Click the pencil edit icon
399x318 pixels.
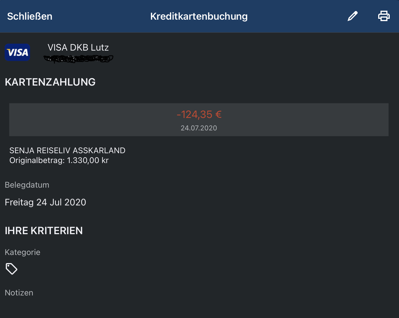tap(352, 16)
